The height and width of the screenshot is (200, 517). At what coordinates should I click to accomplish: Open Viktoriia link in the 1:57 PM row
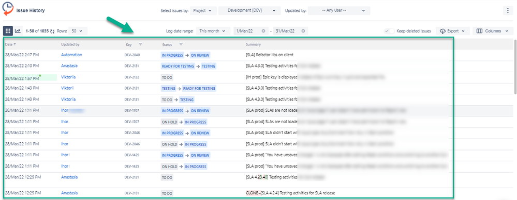coord(68,77)
